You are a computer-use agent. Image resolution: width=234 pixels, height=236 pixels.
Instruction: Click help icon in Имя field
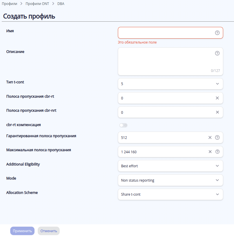point(217,33)
